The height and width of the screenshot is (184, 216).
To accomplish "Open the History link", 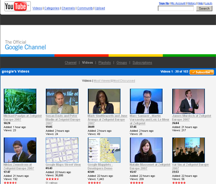I will 192,3.
